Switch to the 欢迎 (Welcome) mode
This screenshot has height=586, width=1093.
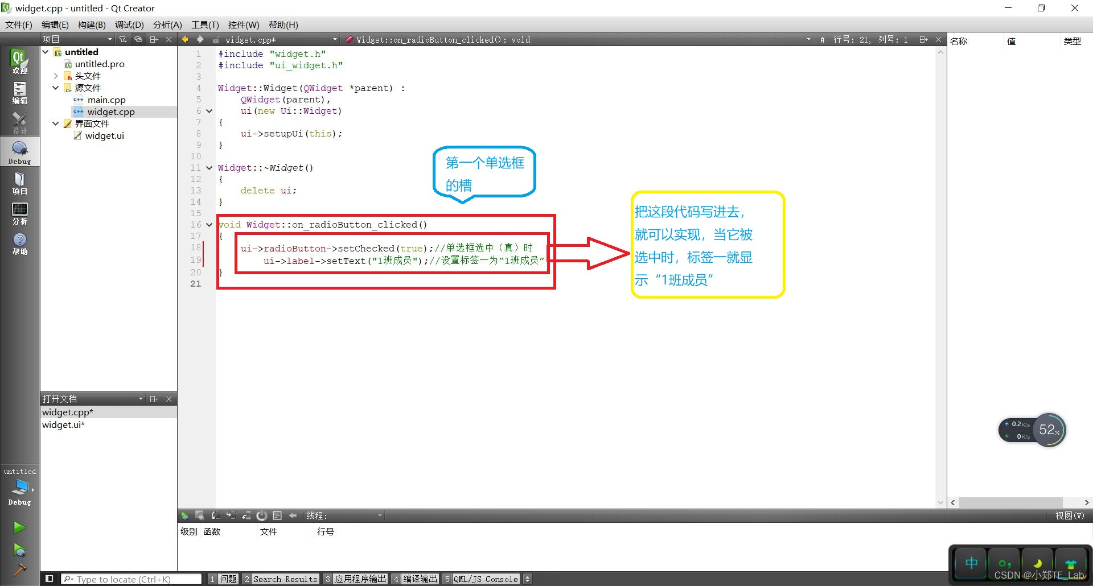click(19, 61)
